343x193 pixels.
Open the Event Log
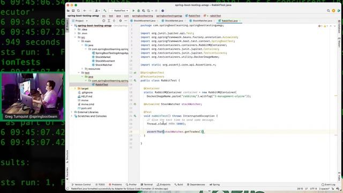pyautogui.click(x=329, y=184)
